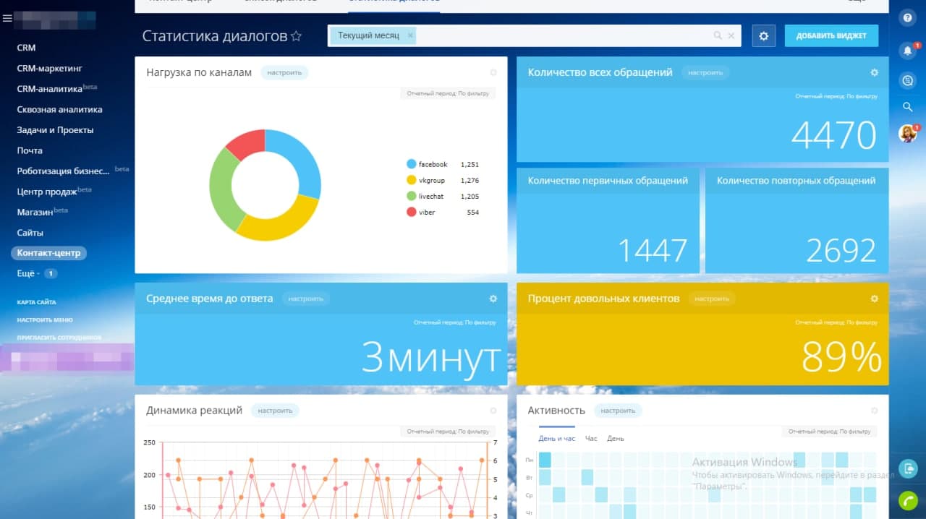The image size is (926, 519).
Task: Click gear icon on Количество всех обращений widget
Action: coord(874,72)
